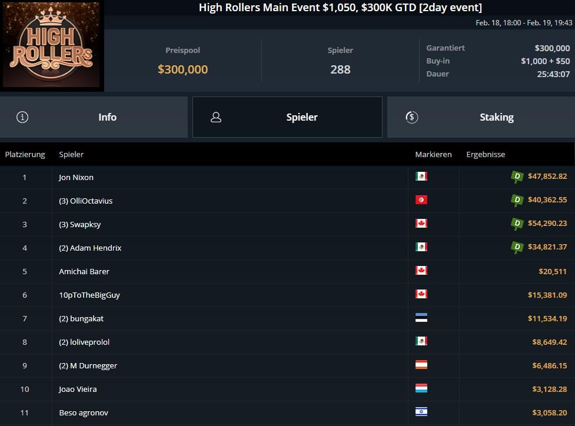Viewport: 575px width, 426px height.
Task: Click the Mexico flag next to Jon Nixon
Action: [x=421, y=177]
